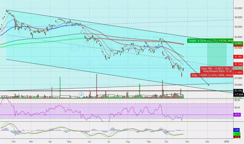Click the 0.04 MACD histogram value tag
244x144 pixels.
(x=236, y=130)
